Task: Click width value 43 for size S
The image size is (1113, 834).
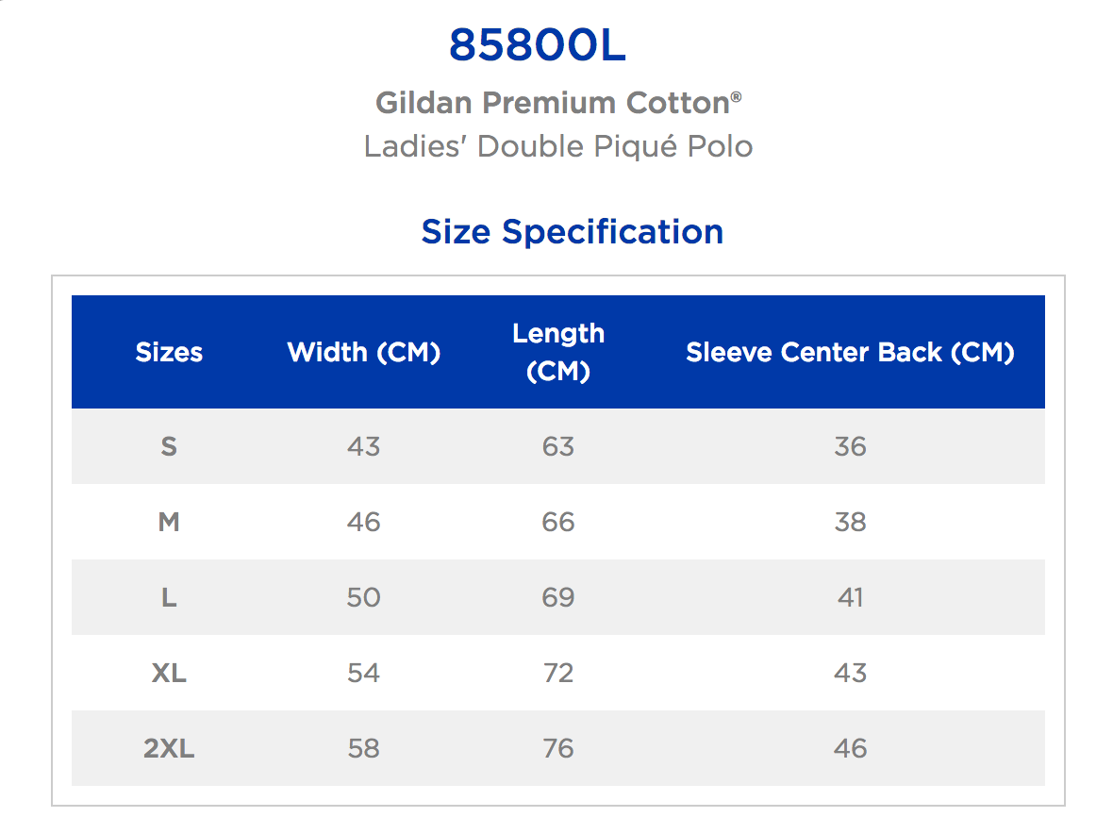Action: tap(363, 446)
